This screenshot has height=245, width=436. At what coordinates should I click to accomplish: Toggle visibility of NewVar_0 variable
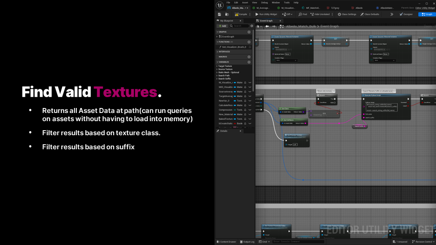point(250,101)
